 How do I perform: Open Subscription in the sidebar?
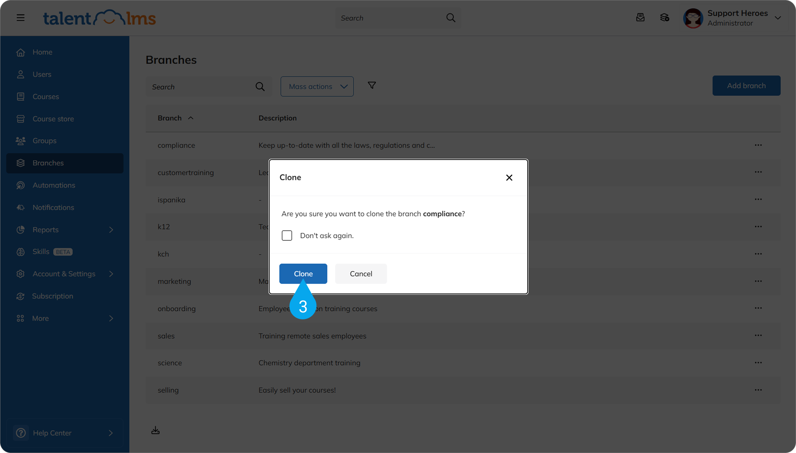65,296
